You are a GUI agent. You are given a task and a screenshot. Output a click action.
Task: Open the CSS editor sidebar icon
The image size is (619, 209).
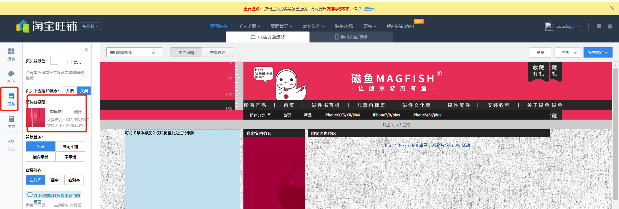[x=11, y=145]
